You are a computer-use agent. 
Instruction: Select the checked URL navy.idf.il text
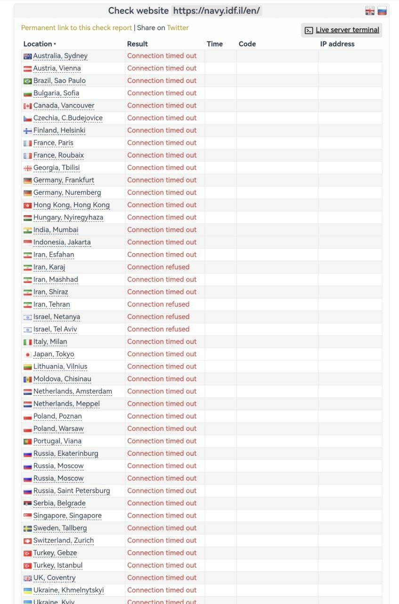217,11
